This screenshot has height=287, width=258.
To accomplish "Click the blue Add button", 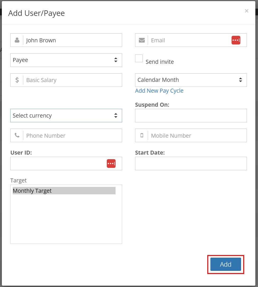I will (x=226, y=264).
